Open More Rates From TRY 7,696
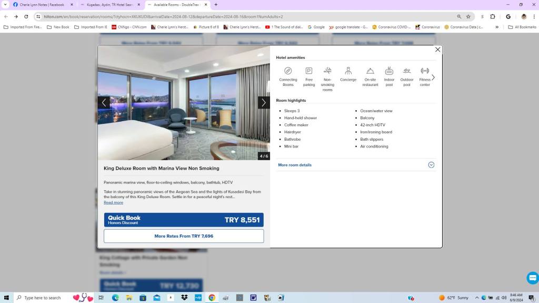This screenshot has height=303, width=539. 184,236
